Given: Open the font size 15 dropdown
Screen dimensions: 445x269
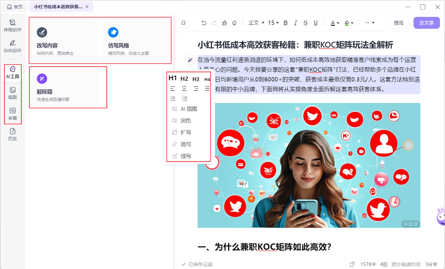Looking at the screenshot, I should pyautogui.click(x=273, y=23).
